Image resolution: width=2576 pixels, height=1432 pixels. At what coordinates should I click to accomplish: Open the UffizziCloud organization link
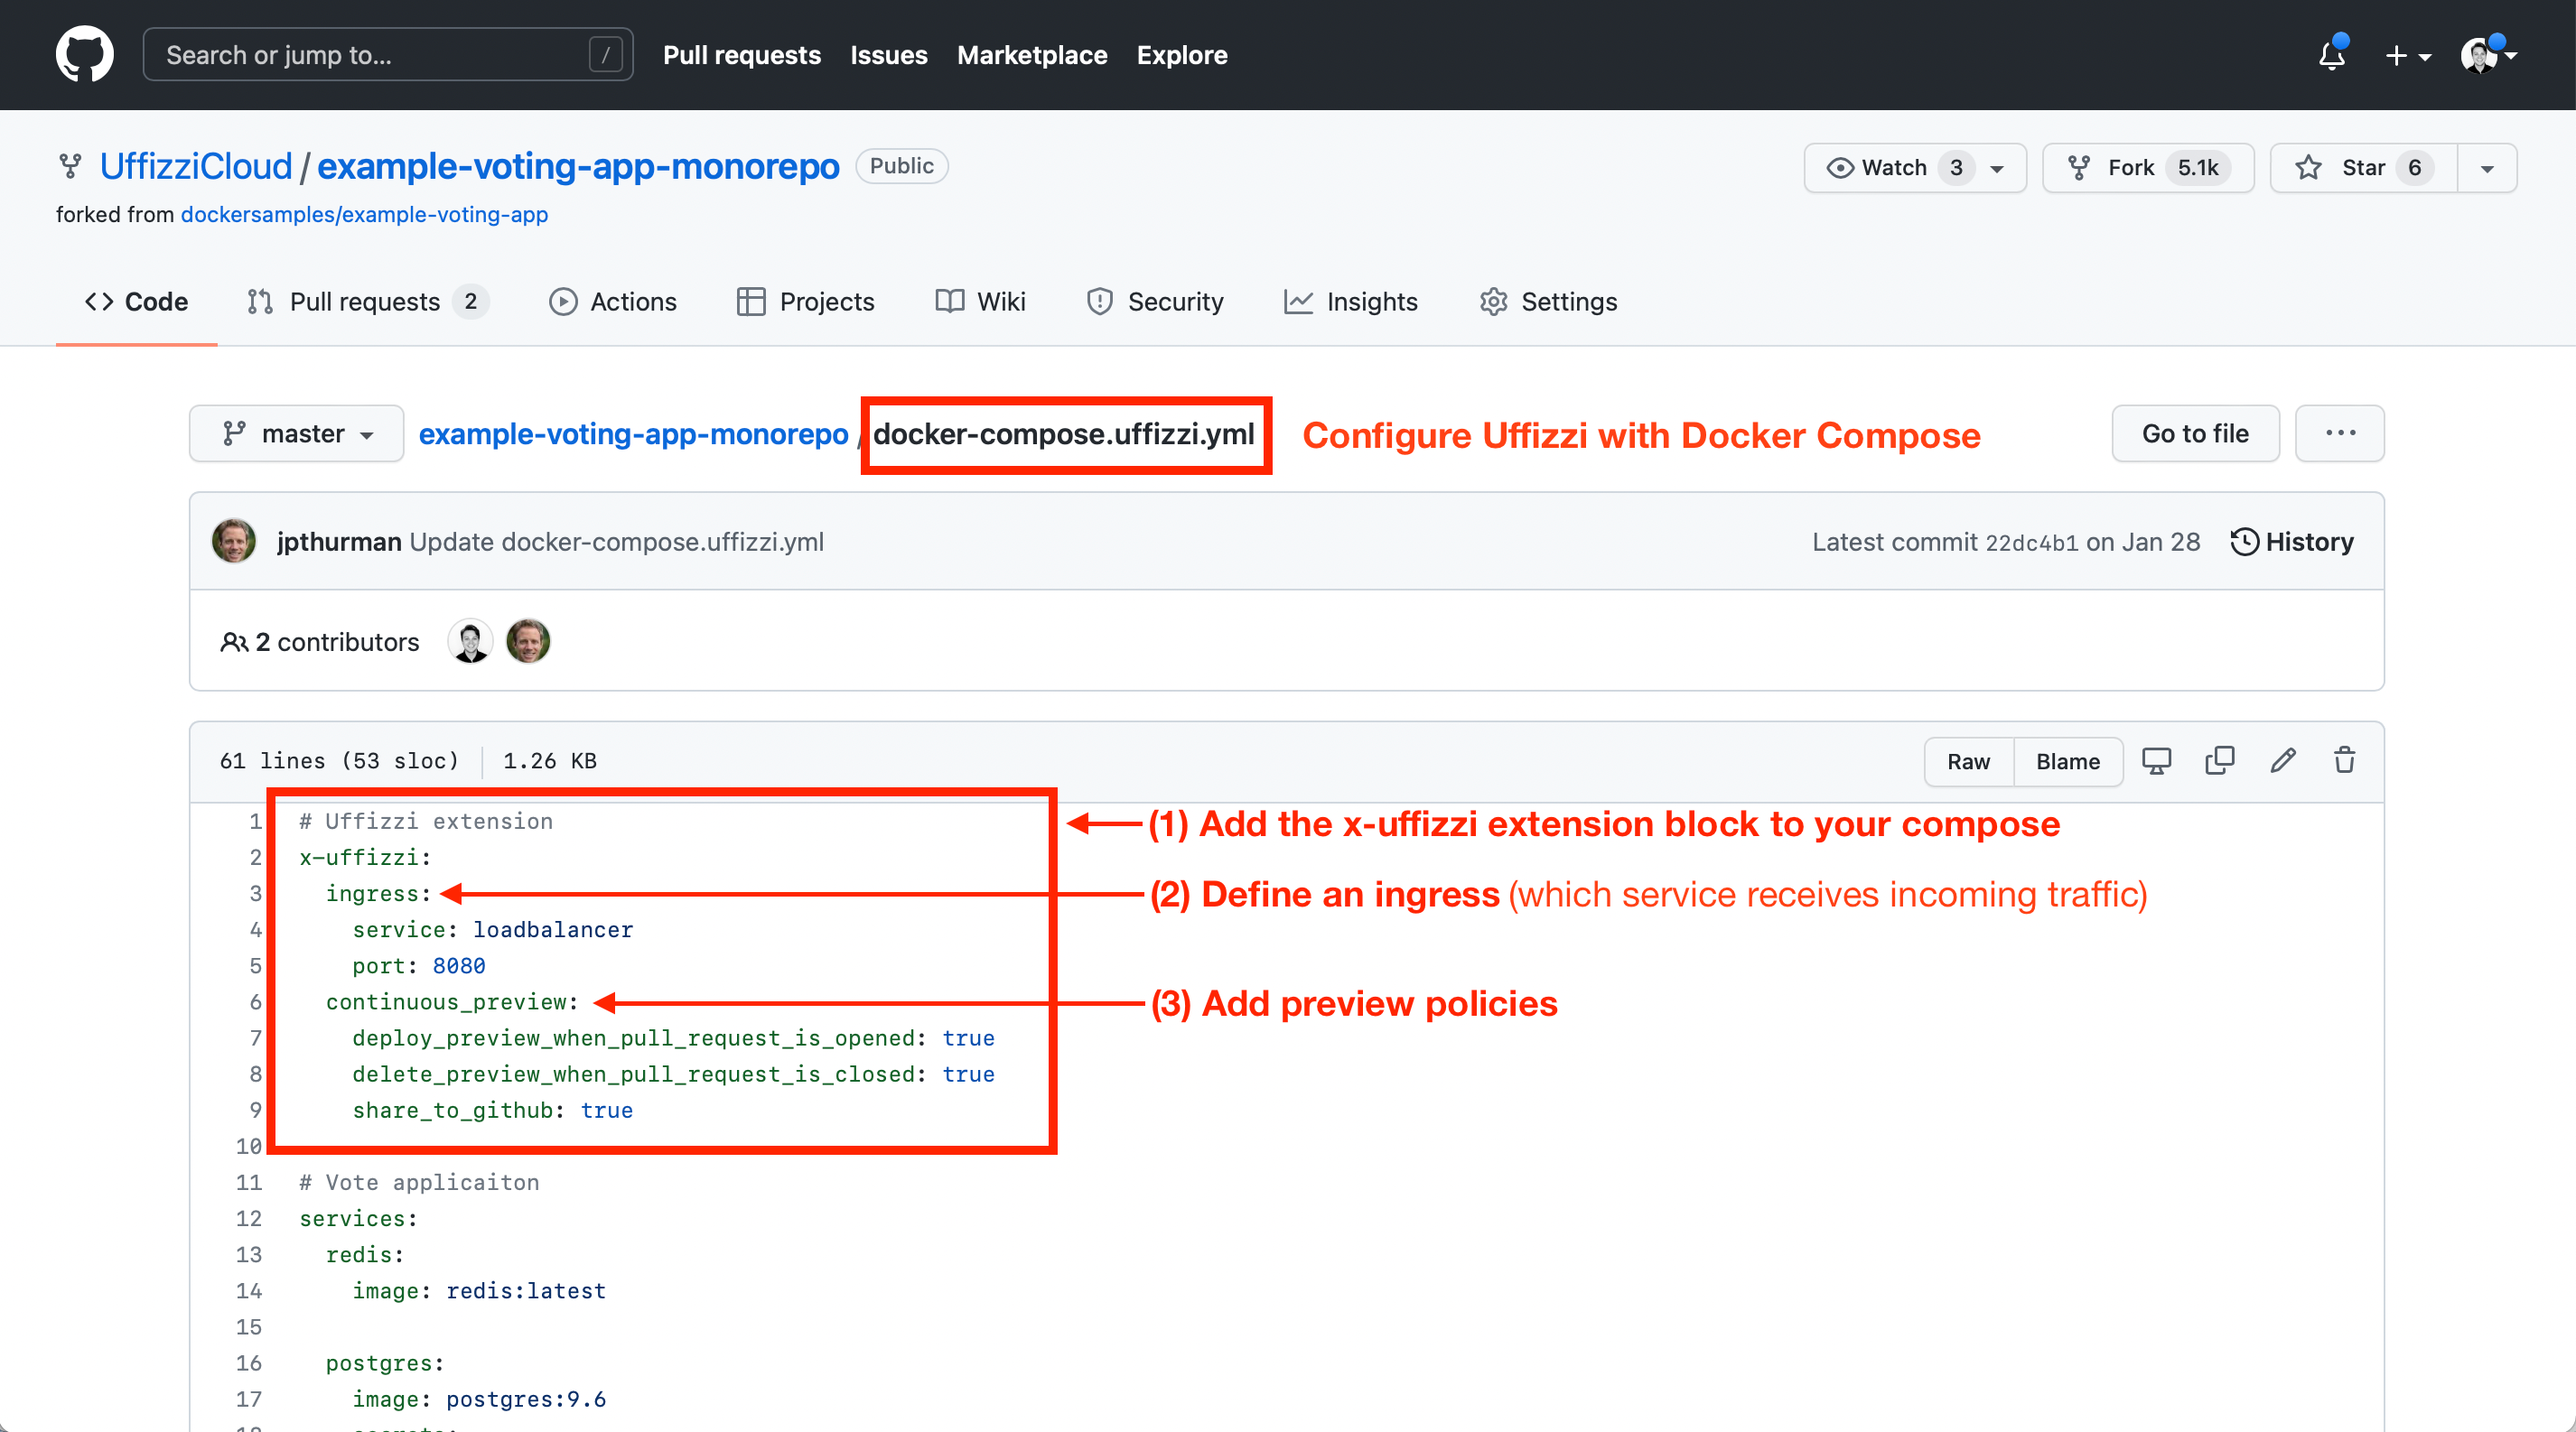196,166
